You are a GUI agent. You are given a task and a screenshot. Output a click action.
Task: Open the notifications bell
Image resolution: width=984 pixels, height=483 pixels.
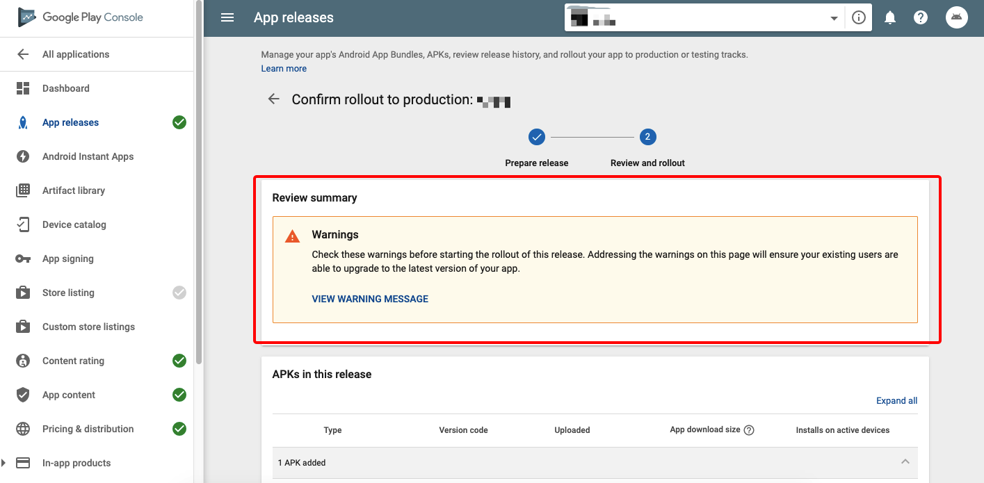click(889, 18)
